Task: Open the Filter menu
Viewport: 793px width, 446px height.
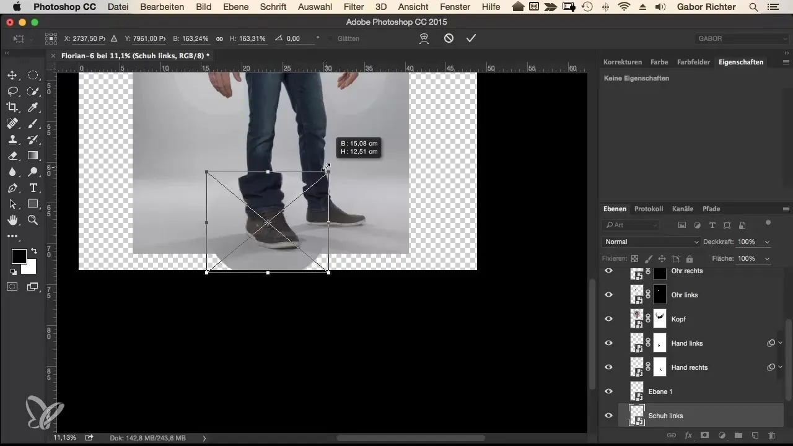Action: coord(354,7)
